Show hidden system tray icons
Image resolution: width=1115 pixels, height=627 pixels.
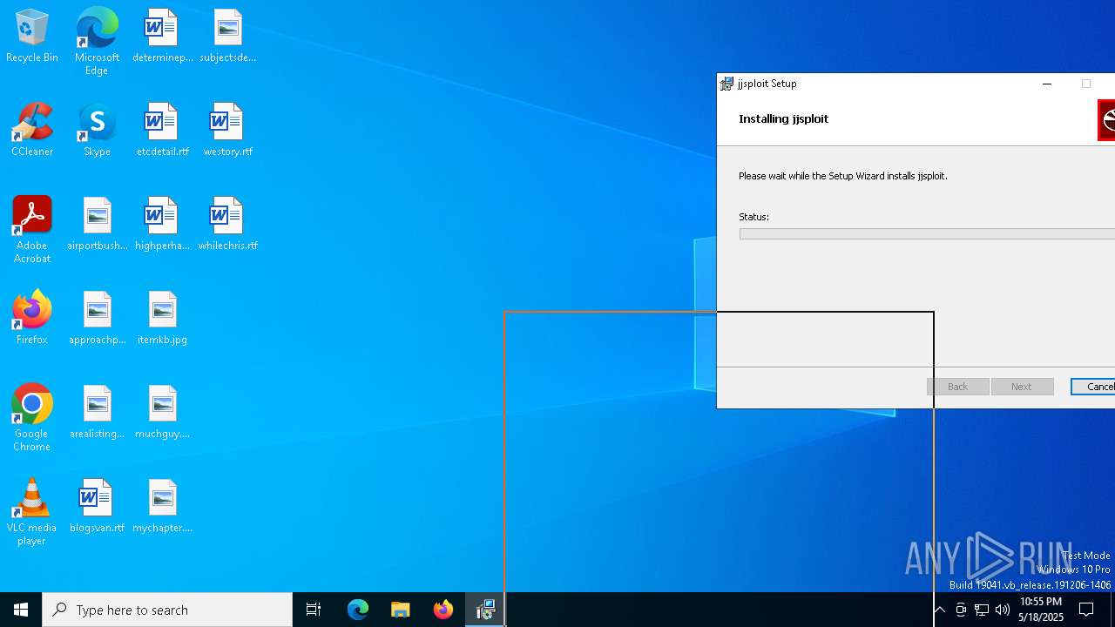939,610
